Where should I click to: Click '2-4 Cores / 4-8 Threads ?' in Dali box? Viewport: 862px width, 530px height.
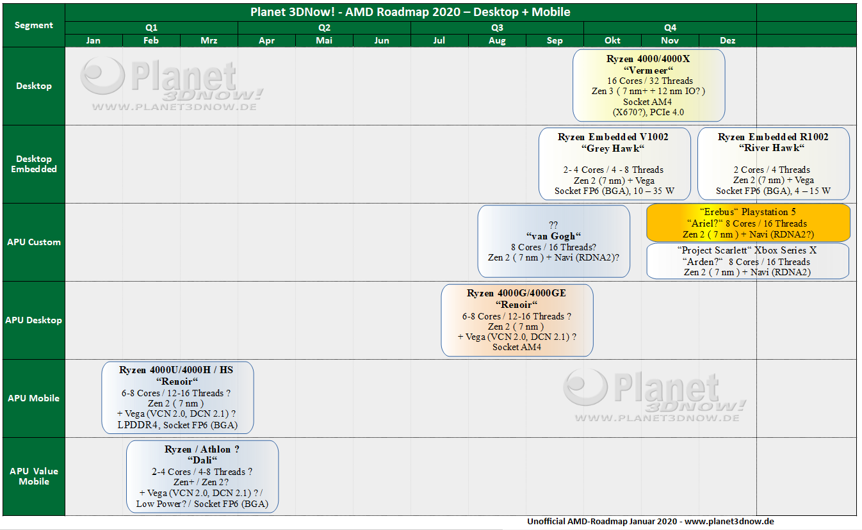tap(202, 472)
